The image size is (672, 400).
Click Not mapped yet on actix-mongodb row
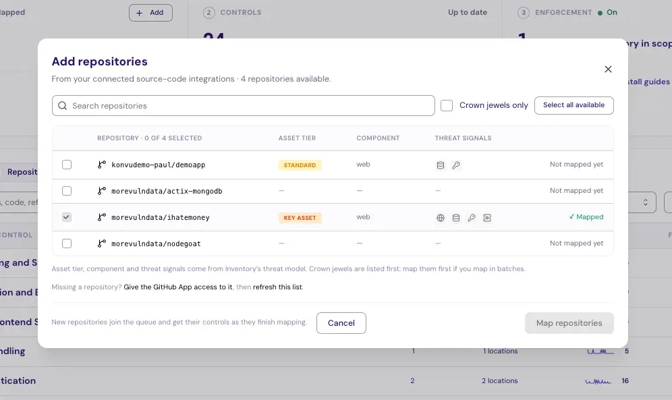576,191
